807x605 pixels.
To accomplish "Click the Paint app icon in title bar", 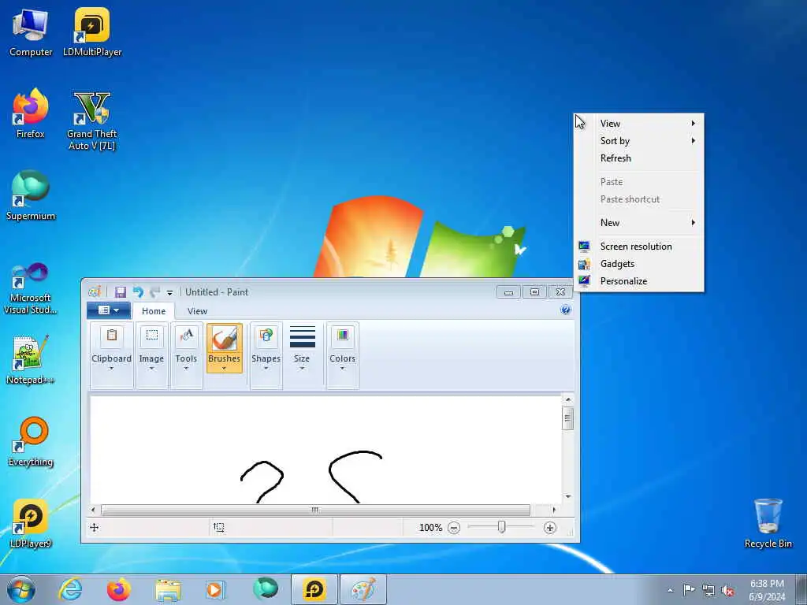I will click(x=95, y=292).
